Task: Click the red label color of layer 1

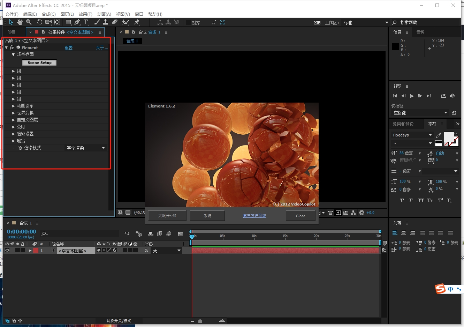Action: coord(36,250)
